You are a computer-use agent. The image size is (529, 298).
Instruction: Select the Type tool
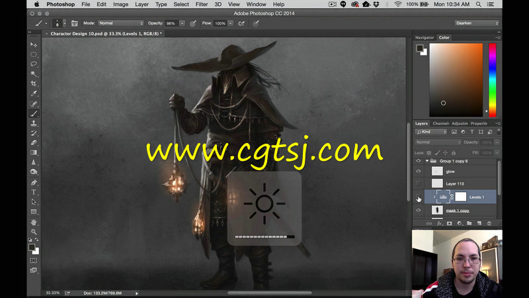pos(34,192)
